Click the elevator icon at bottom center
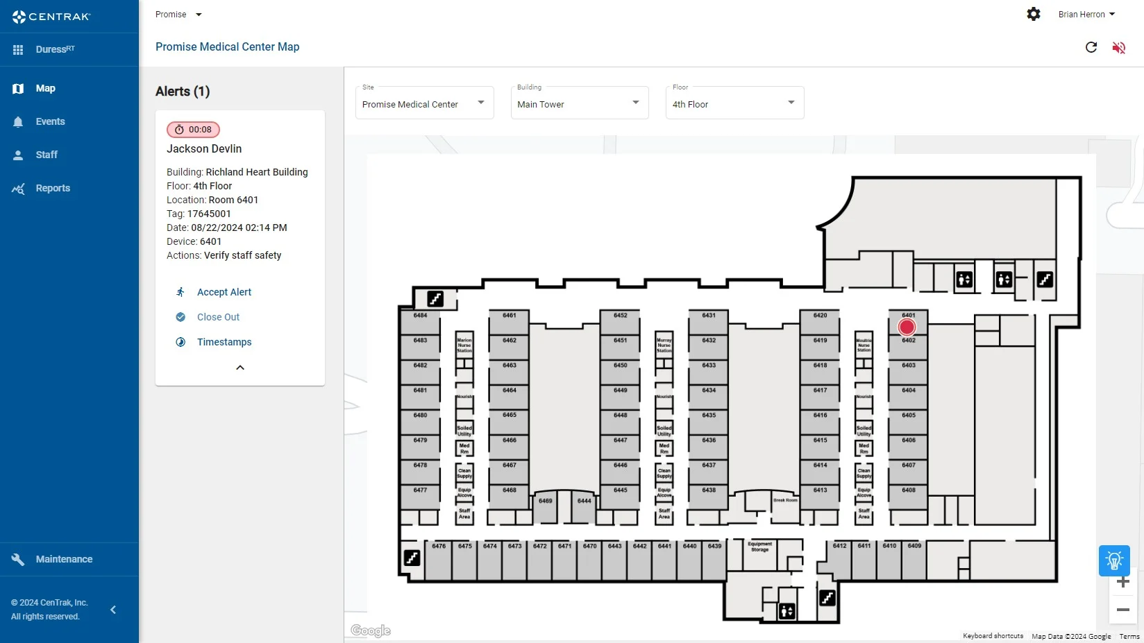 click(786, 611)
